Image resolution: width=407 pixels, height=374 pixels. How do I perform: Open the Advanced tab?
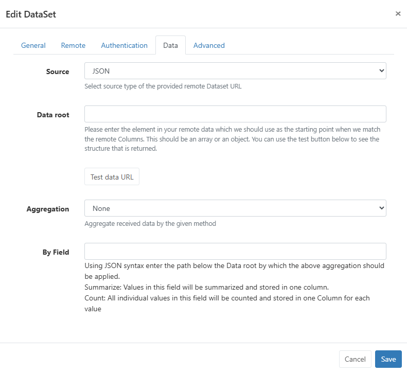click(x=209, y=45)
